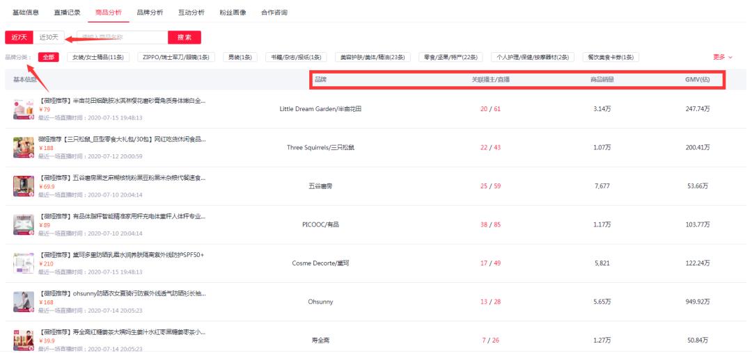
Task: Click the 7,677 sales value
Action: pyautogui.click(x=602, y=186)
